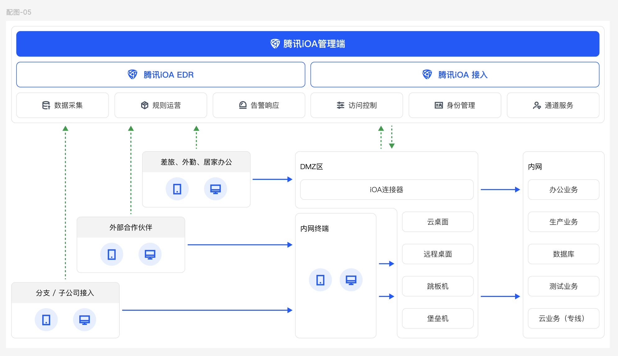This screenshot has width=618, height=356.
Task: Click the ID card icon next to 身份管理
Action: coord(439,105)
